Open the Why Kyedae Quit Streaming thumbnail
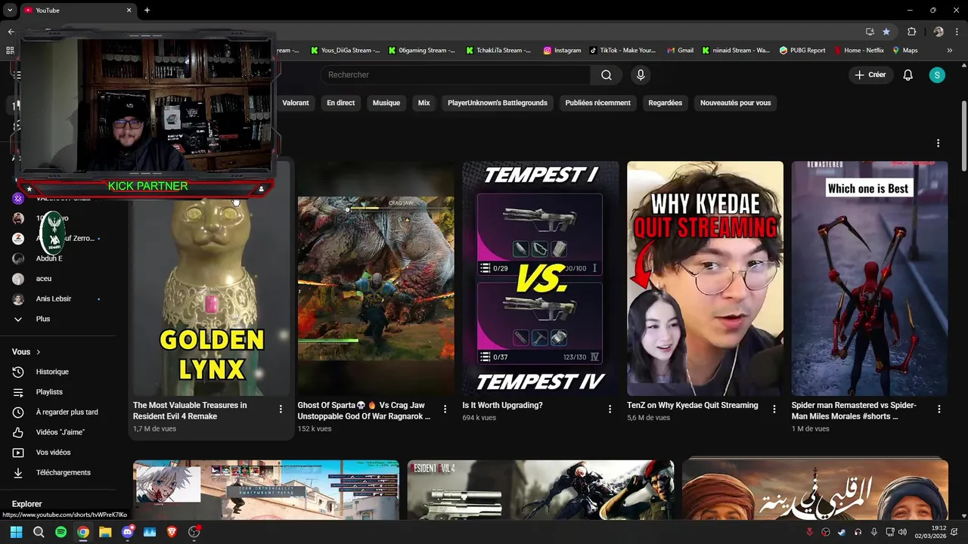 click(705, 279)
